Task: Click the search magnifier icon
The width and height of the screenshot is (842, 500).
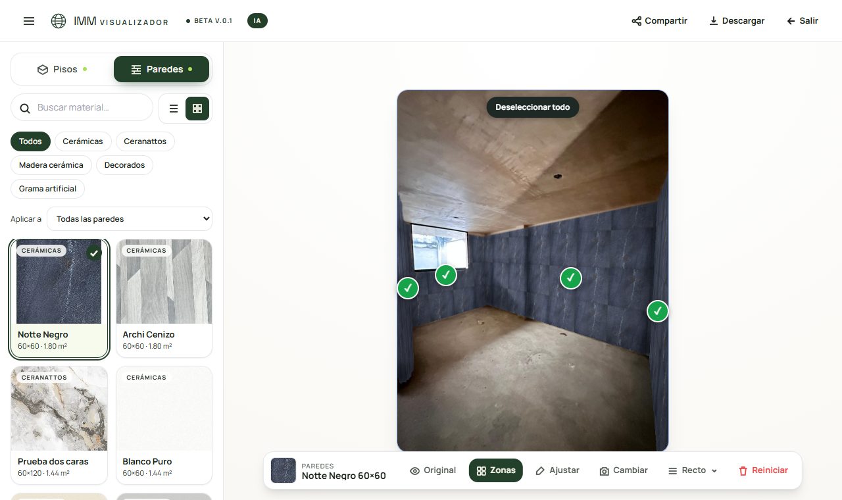Action: (x=25, y=108)
